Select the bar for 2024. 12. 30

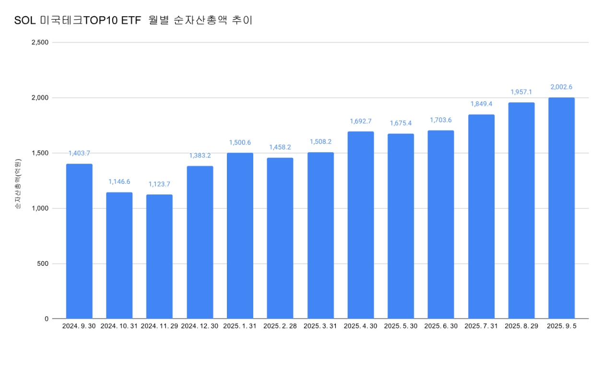coord(200,242)
